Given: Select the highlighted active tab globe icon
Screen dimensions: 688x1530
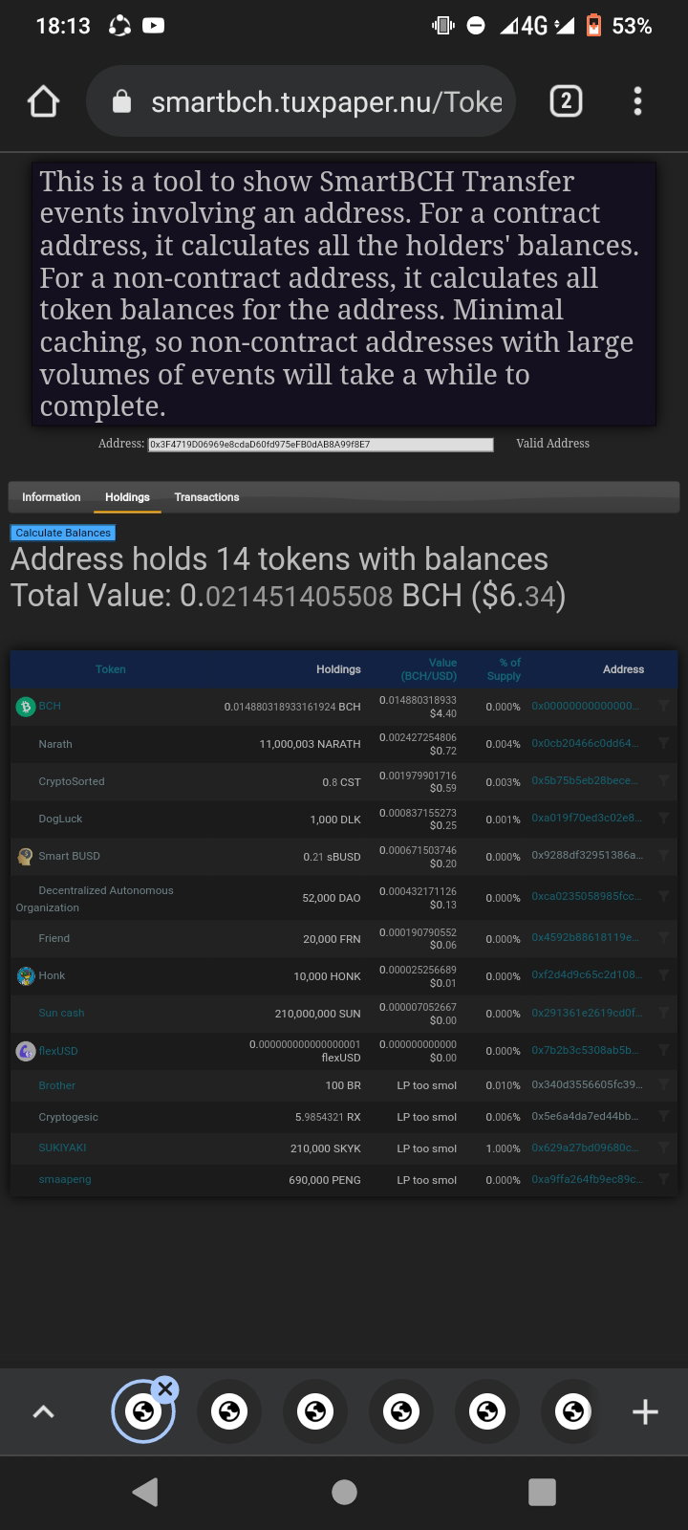Looking at the screenshot, I should click(x=143, y=1411).
